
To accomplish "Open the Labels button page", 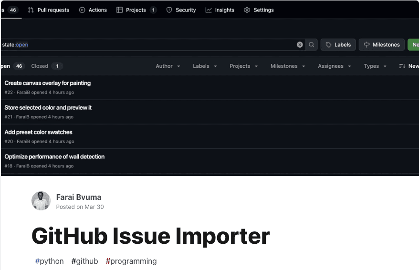I will point(338,44).
